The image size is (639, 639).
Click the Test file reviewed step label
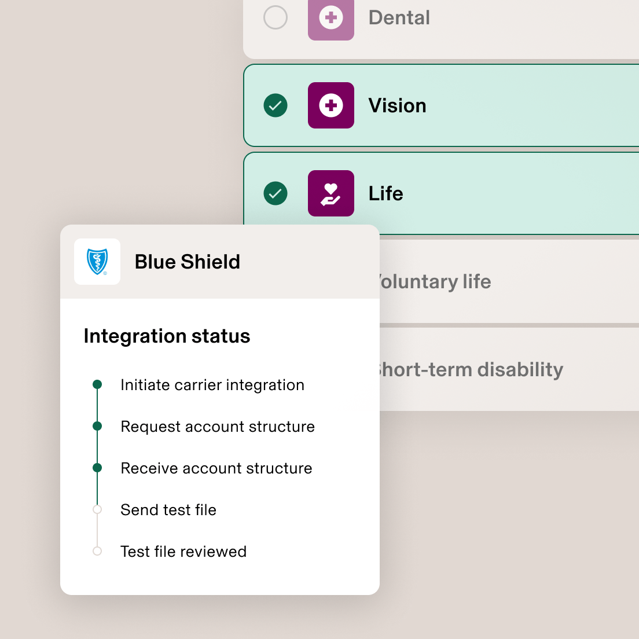183,551
